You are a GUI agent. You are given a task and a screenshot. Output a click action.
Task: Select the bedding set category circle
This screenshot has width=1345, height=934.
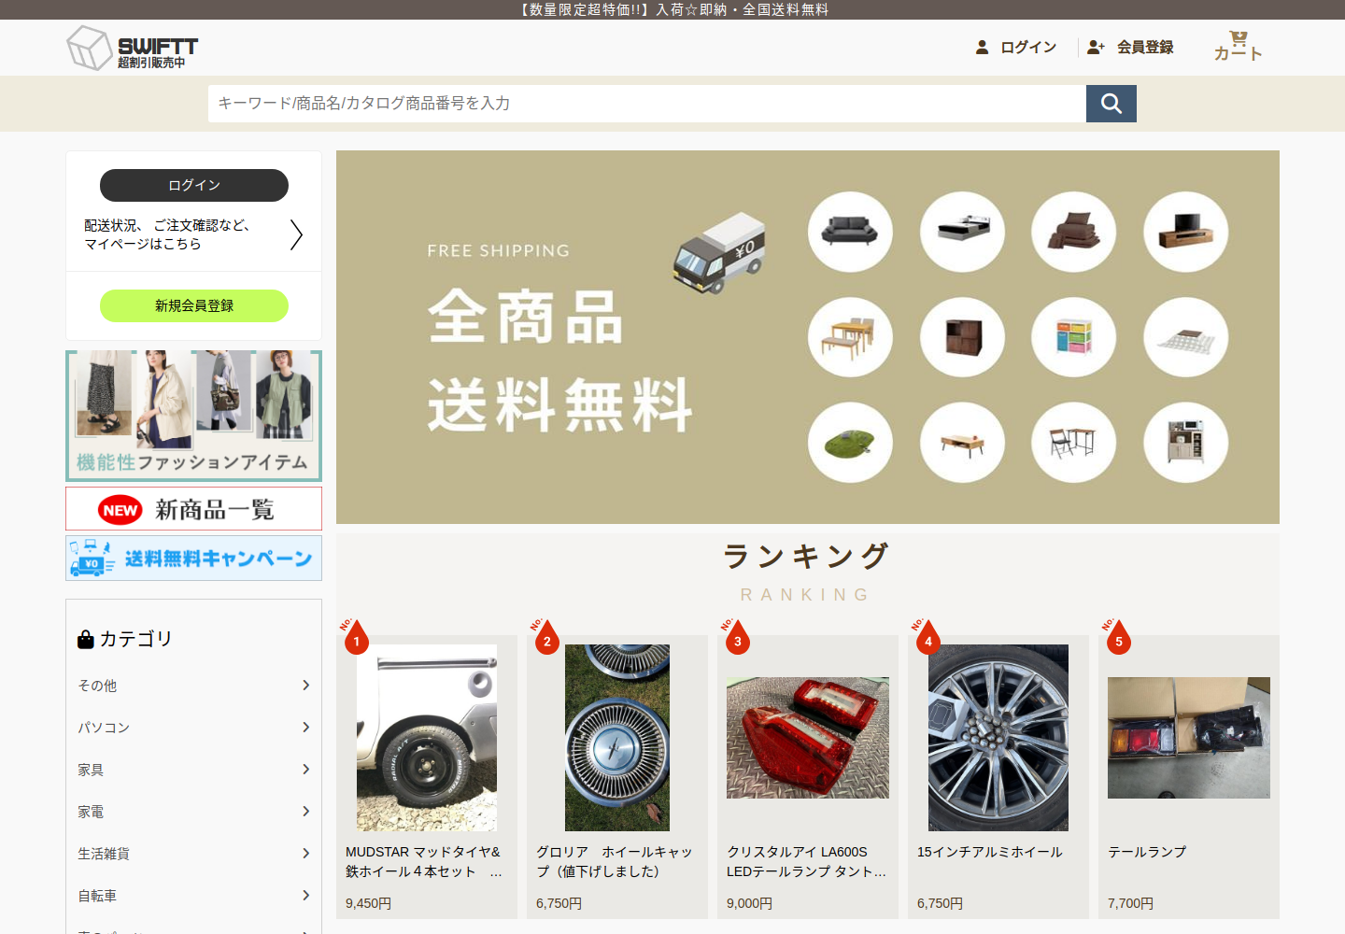(1074, 232)
